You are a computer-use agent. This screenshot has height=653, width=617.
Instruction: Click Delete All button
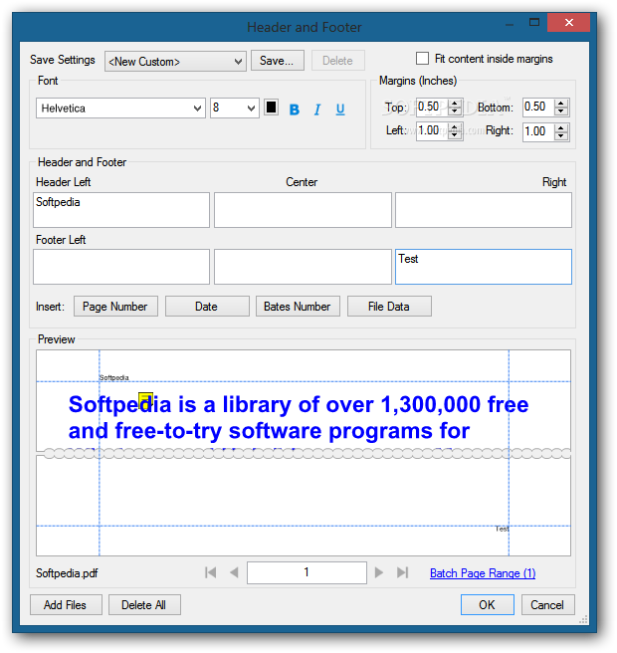[144, 604]
